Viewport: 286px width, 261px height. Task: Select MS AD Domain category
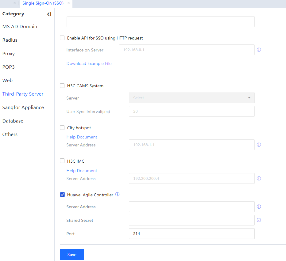[20, 27]
